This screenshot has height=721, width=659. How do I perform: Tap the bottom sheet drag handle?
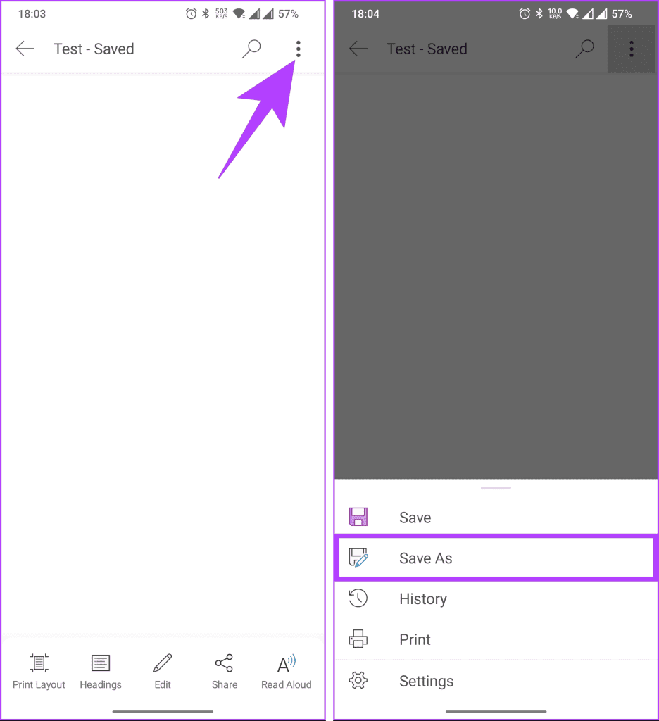click(x=496, y=488)
